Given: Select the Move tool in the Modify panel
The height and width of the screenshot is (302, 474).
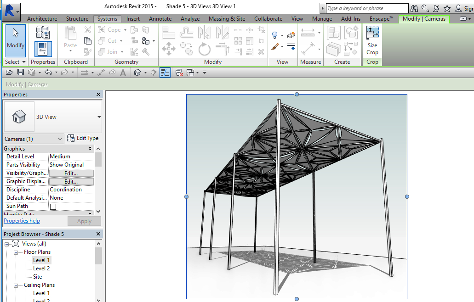Looking at the screenshot, I should click(169, 49).
